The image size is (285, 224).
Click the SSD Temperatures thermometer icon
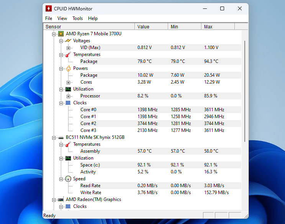click(68, 144)
